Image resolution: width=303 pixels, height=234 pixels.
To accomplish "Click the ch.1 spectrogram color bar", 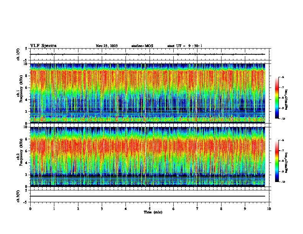I will tap(277, 98).
